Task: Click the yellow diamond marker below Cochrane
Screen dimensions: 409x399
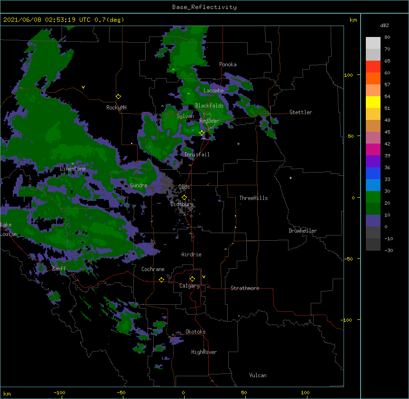Action: tap(161, 280)
